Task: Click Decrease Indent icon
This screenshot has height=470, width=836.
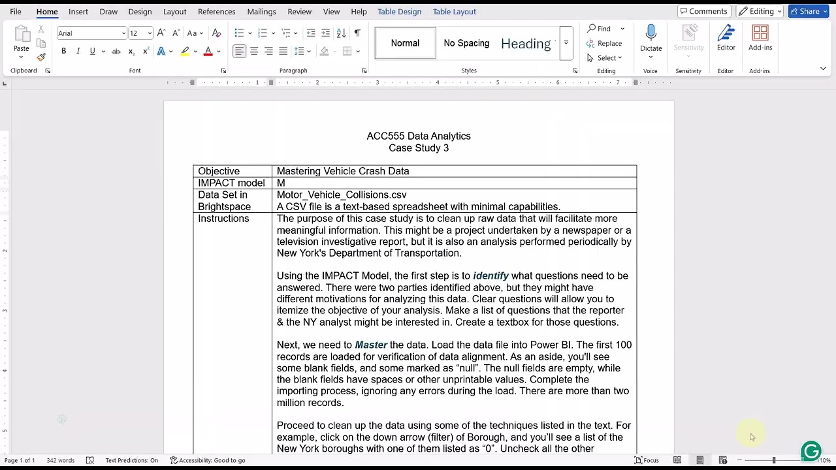Action: point(311,33)
